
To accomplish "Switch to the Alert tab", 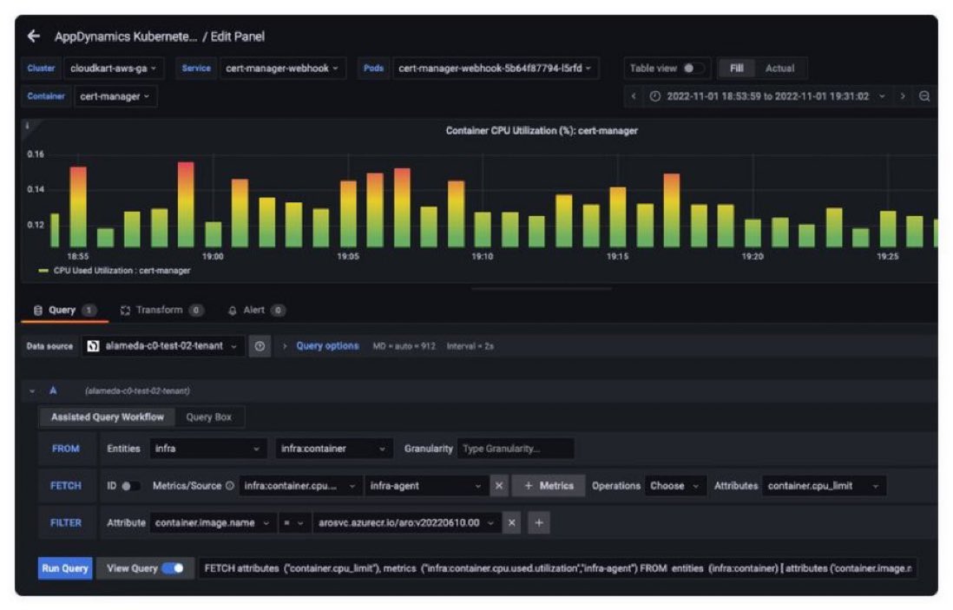I will (256, 311).
